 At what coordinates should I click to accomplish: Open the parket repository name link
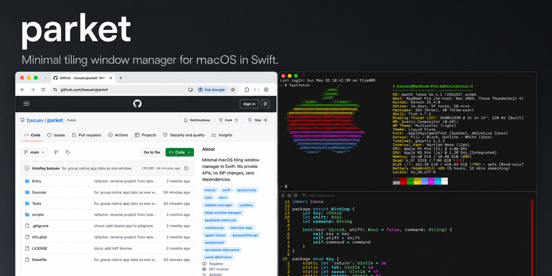pyautogui.click(x=55, y=120)
